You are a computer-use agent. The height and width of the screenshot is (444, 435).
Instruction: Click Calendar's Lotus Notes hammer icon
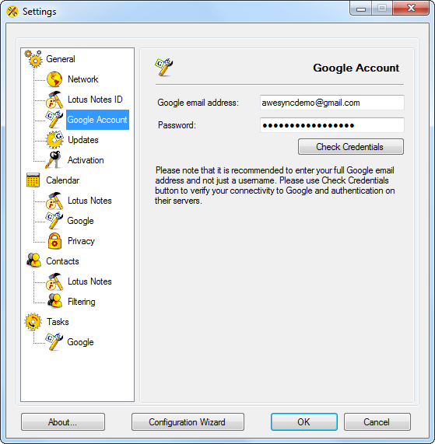(54, 201)
